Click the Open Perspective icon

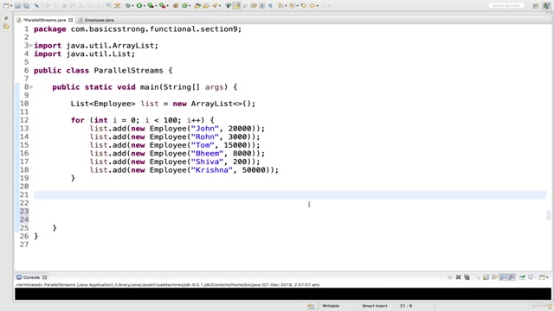point(536,6)
